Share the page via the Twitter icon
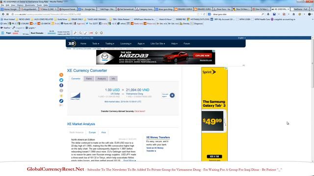Image resolution: width=314 pixels, height=176 pixels. click(x=61, y=80)
